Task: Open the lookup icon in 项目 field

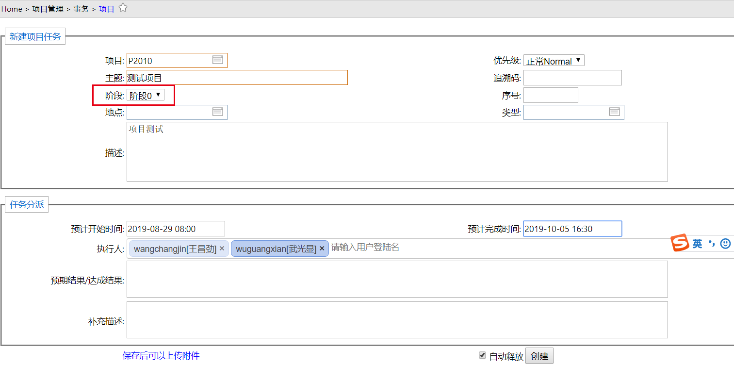Action: tap(218, 60)
